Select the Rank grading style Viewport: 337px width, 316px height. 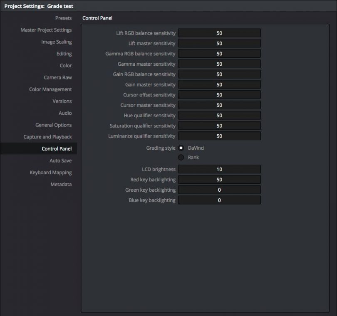tap(181, 158)
